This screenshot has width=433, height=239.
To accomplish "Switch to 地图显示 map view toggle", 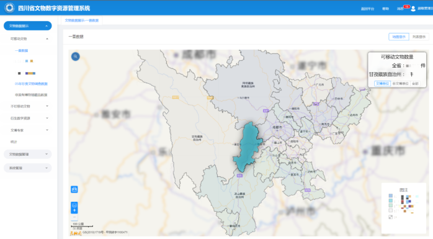I will [399, 37].
